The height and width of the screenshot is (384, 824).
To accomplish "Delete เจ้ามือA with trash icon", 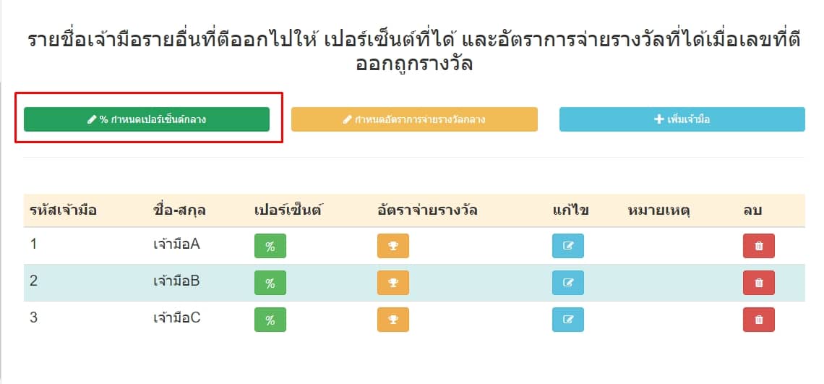I will pos(758,246).
